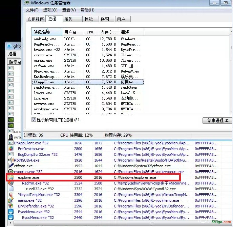Screen dimensions: 233x227
Task: Click the 结束进程 button
Action: pyautogui.click(x=217, y=120)
